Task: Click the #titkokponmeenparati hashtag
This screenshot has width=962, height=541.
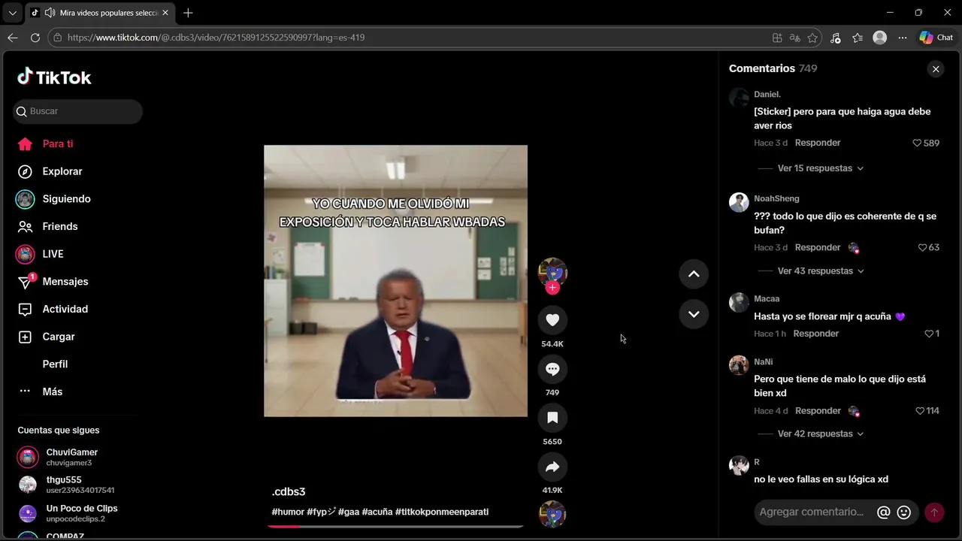Action: (442, 512)
